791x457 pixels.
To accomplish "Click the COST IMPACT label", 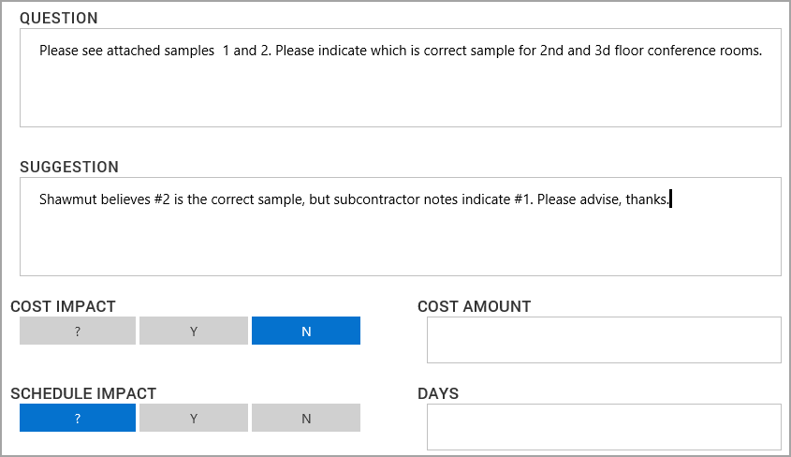I will [63, 306].
